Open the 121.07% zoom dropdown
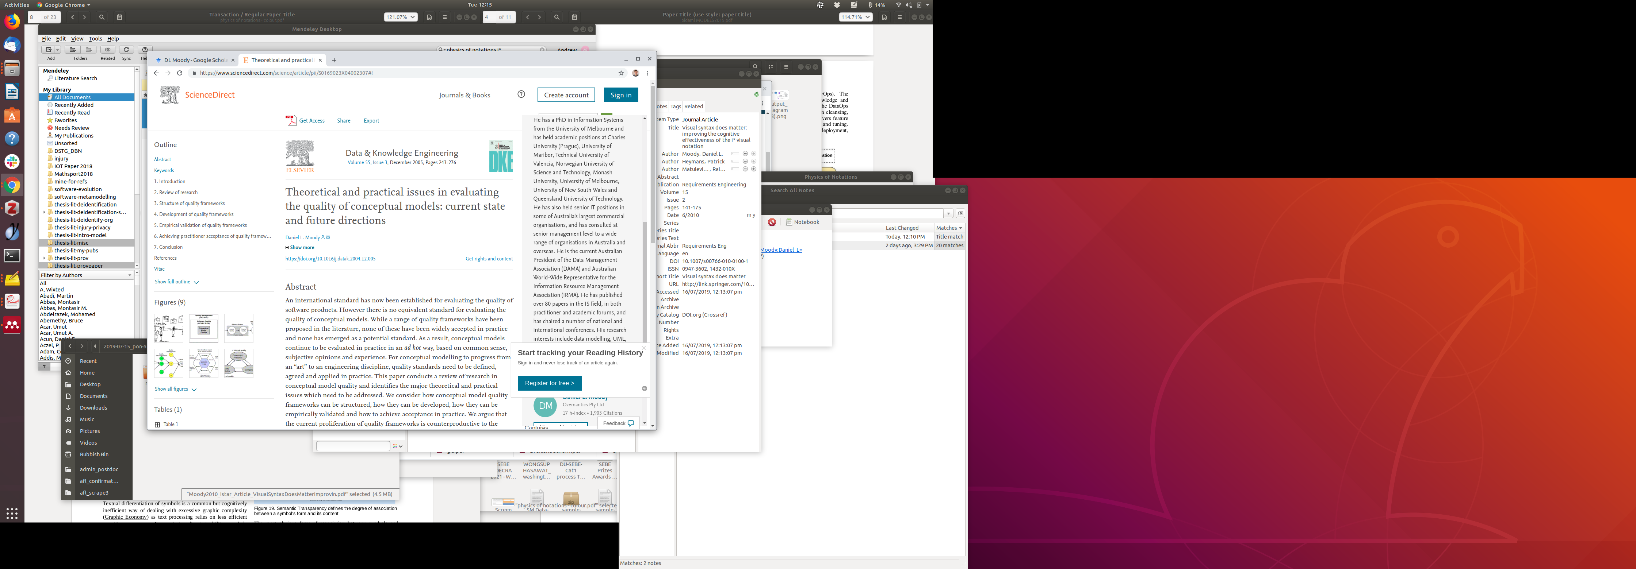The image size is (1636, 569). [400, 17]
